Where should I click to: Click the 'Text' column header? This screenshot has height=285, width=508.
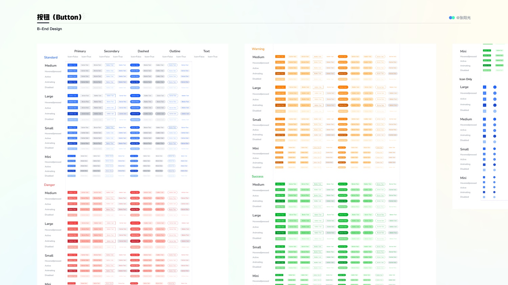tap(207, 51)
